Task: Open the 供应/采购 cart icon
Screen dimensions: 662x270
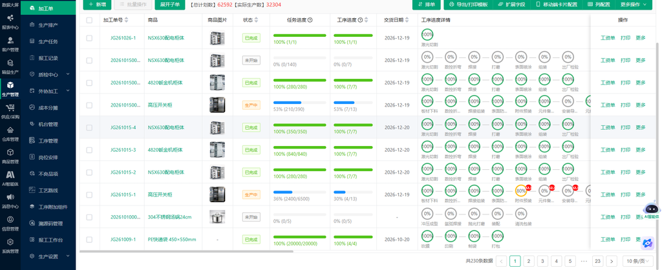Action: pyautogui.click(x=10, y=108)
